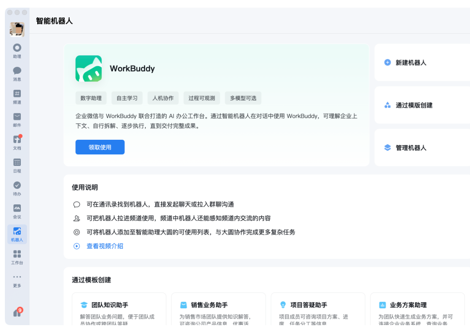470x334 pixels.
Task: Open the 频道 channels section
Action: click(x=17, y=97)
